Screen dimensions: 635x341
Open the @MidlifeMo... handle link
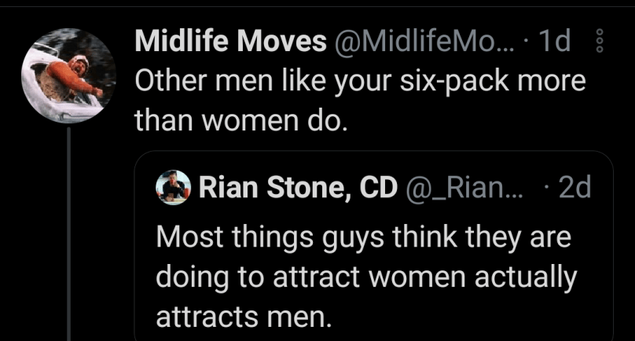coord(426,42)
